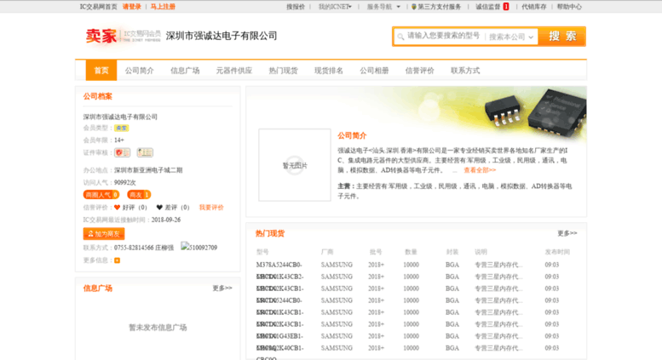Image resolution: width=662 pixels, height=360 pixels.
Task: Open the IC交易网首页 link
Action: coord(98,7)
